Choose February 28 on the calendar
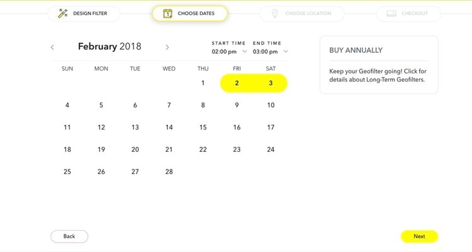This screenshot has width=472, height=252. tap(169, 171)
